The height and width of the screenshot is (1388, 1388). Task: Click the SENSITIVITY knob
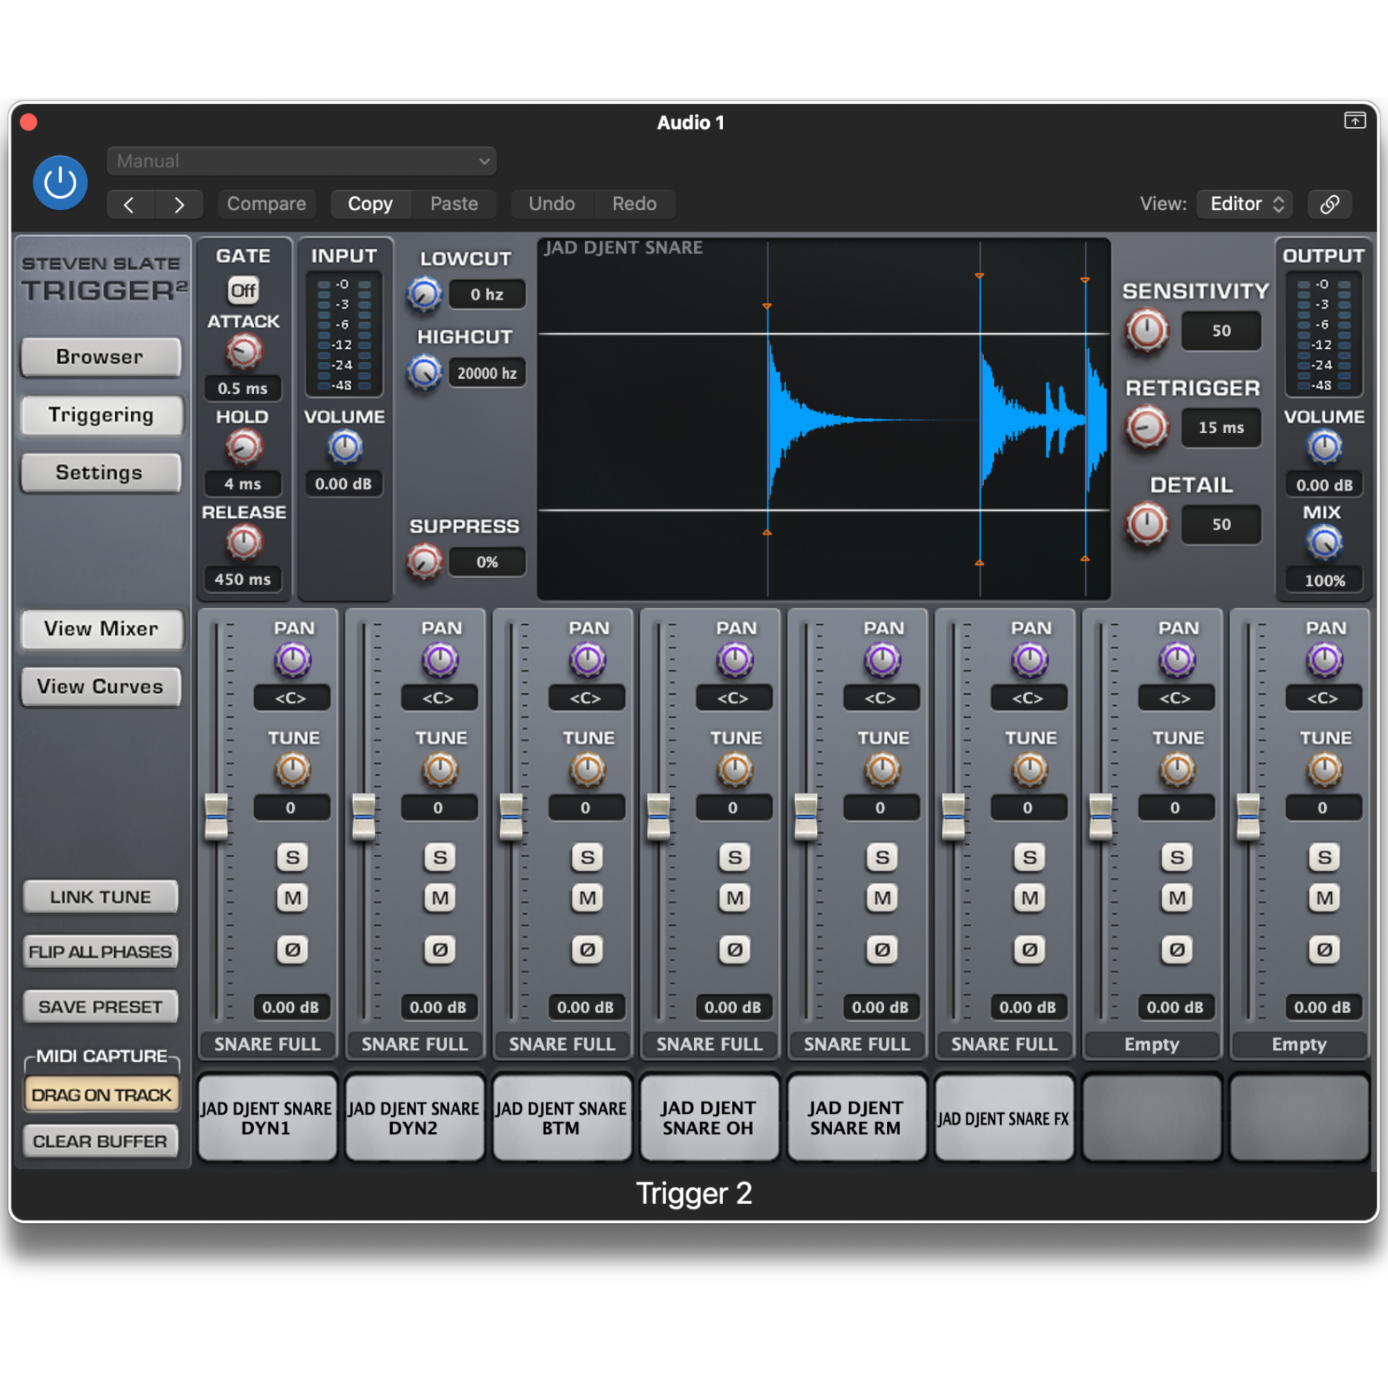[1146, 331]
